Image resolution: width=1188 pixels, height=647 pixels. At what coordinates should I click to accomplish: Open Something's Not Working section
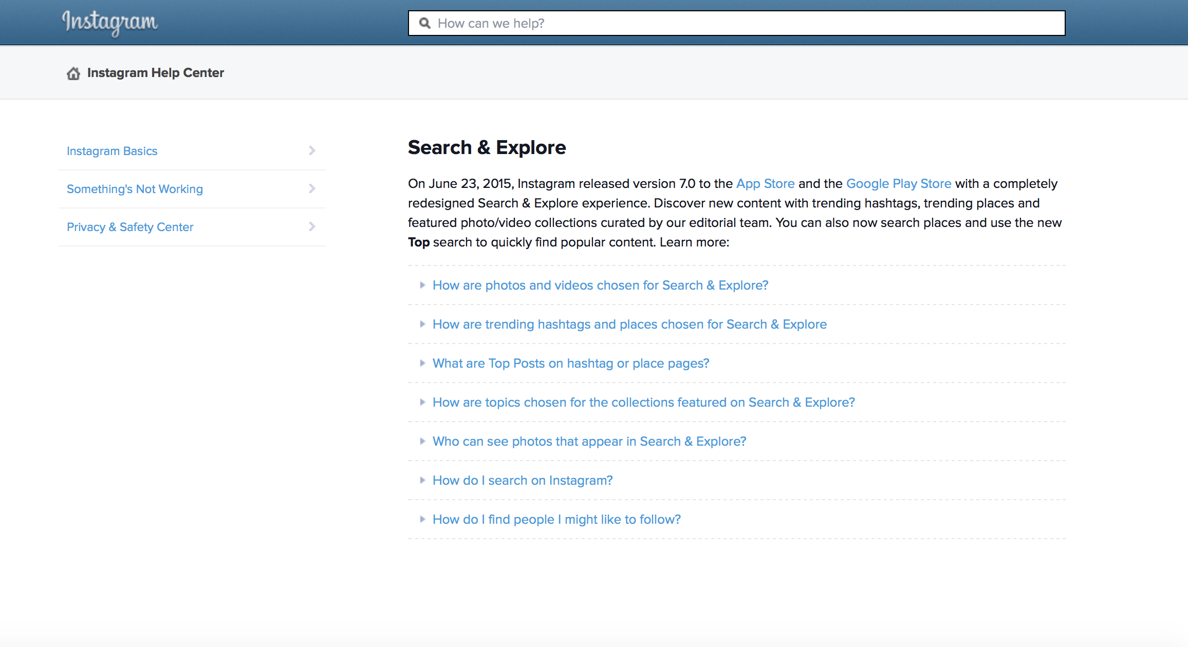135,189
